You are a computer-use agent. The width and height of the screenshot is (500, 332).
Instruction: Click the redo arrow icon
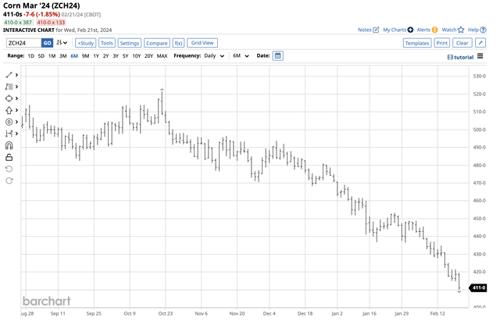tap(9, 180)
